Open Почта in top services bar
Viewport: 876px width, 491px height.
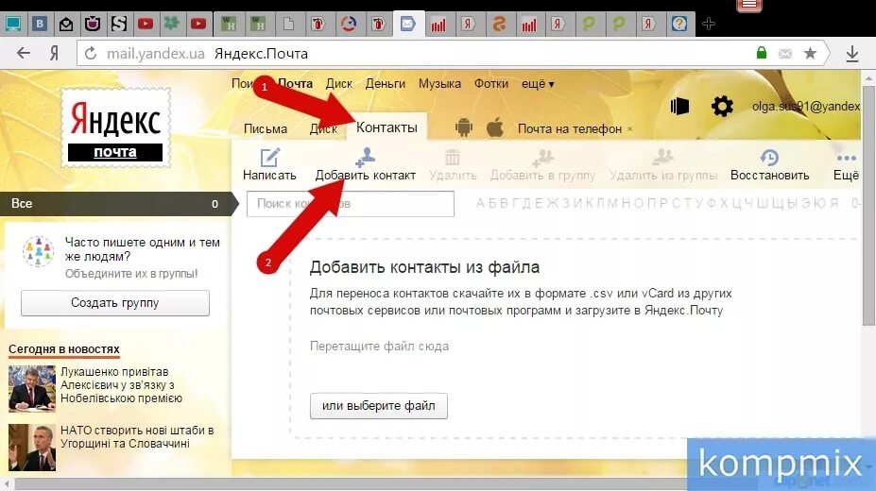295,84
